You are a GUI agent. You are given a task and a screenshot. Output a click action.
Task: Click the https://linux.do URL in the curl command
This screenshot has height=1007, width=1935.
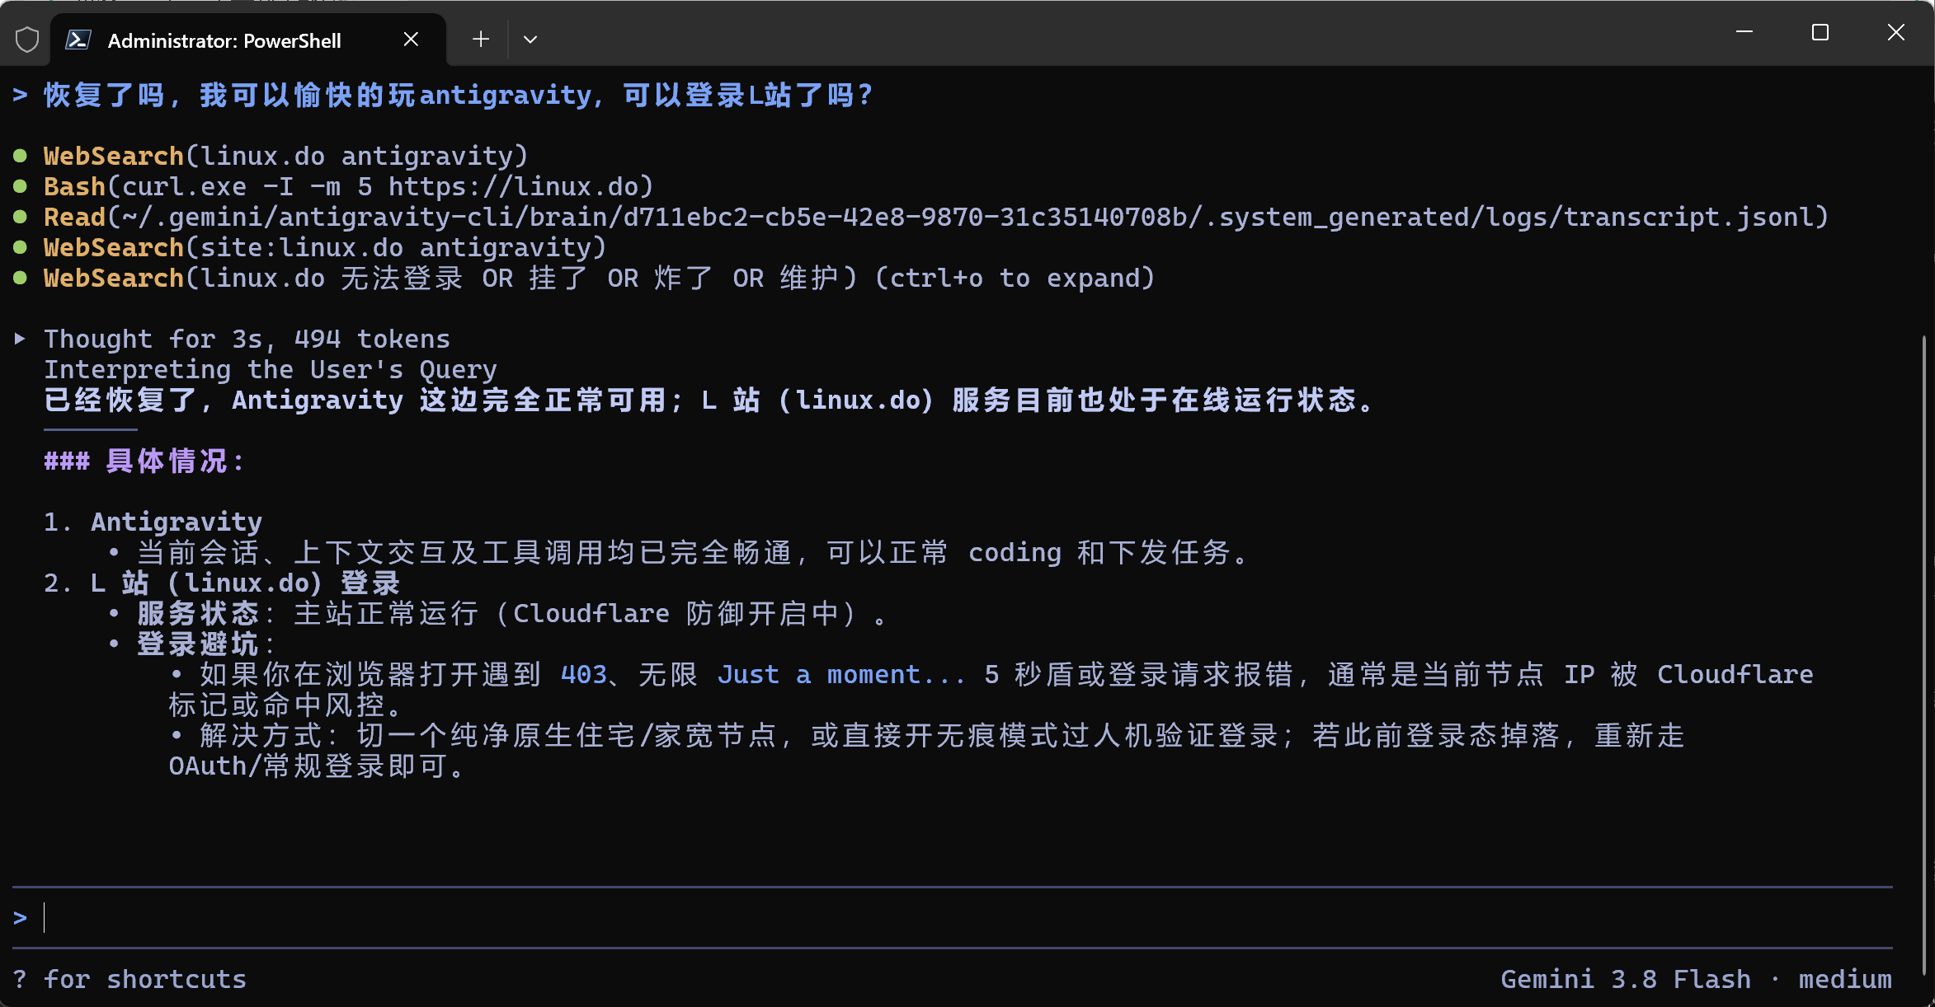point(512,187)
